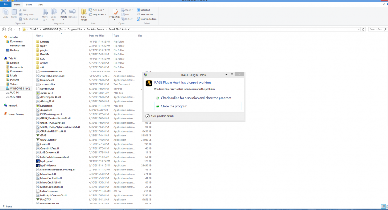The image size is (388, 210).
Task: Open the File ribbon tab
Action: coord(6,4)
